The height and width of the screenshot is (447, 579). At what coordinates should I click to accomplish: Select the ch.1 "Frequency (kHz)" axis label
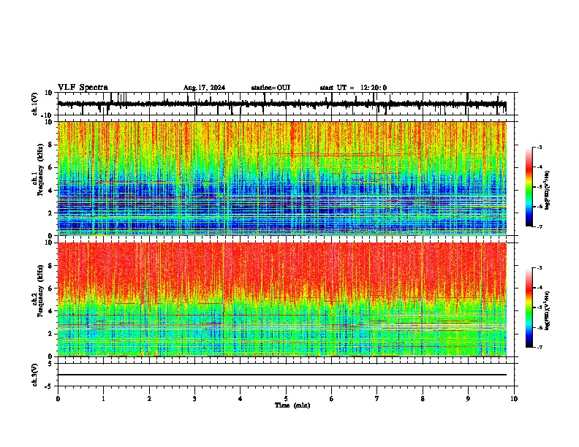point(40,169)
